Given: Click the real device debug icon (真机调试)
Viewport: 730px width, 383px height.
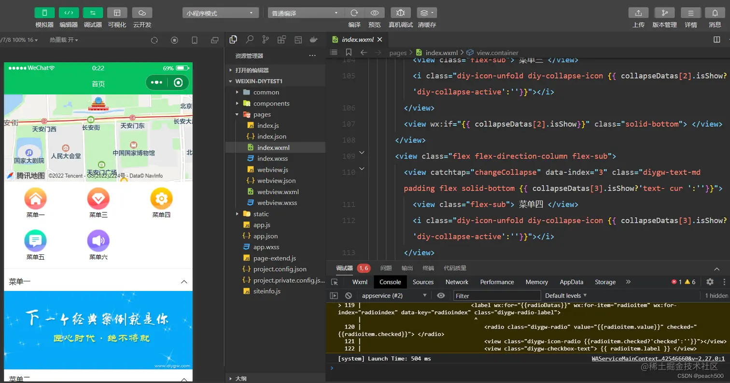Looking at the screenshot, I should (401, 13).
